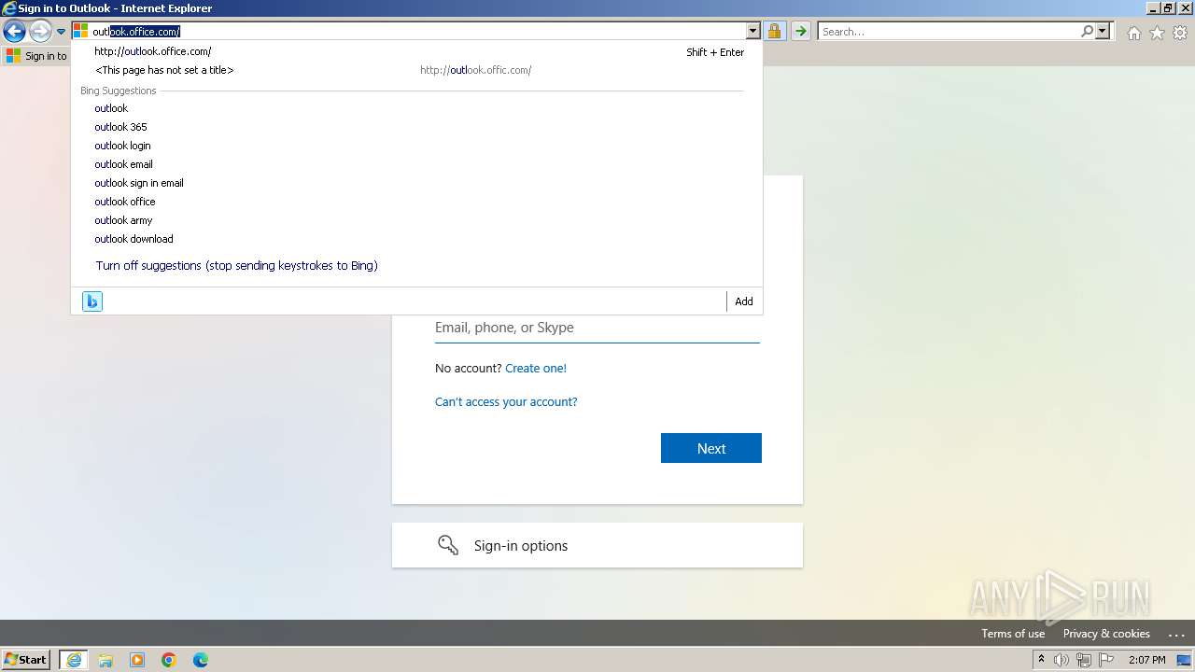Click Turn off suggestions link
This screenshot has width=1195, height=672.
tap(236, 266)
